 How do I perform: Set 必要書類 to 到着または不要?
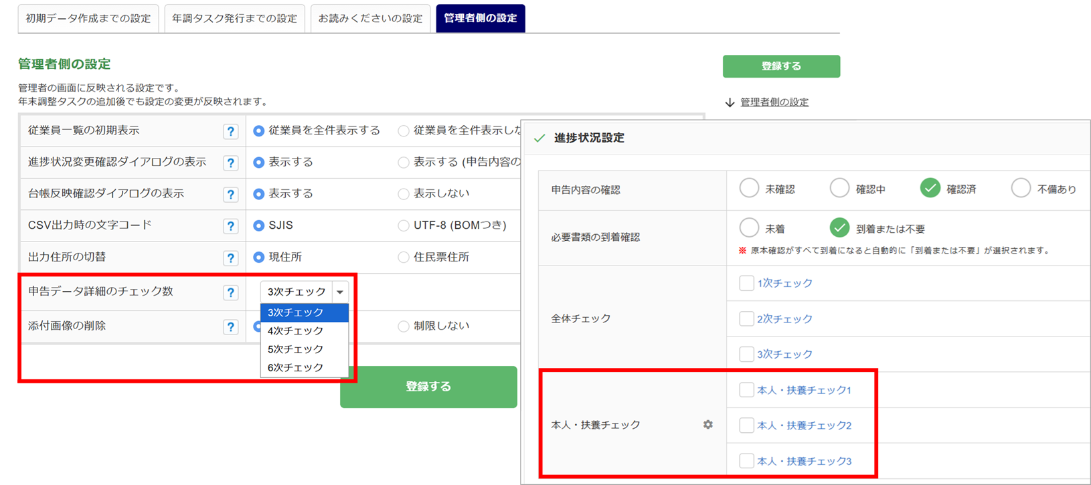pos(839,228)
